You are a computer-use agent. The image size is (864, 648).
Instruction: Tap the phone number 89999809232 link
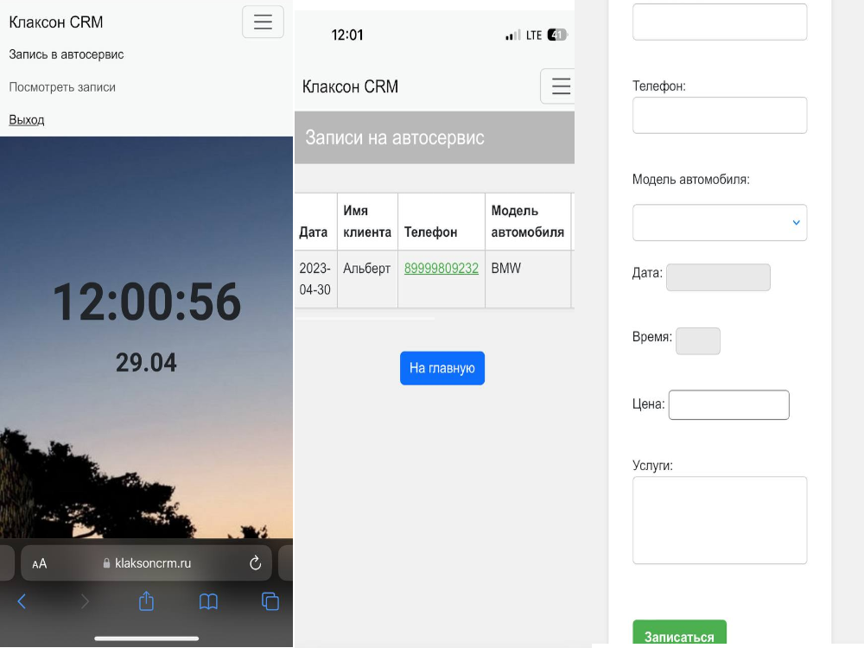441,269
